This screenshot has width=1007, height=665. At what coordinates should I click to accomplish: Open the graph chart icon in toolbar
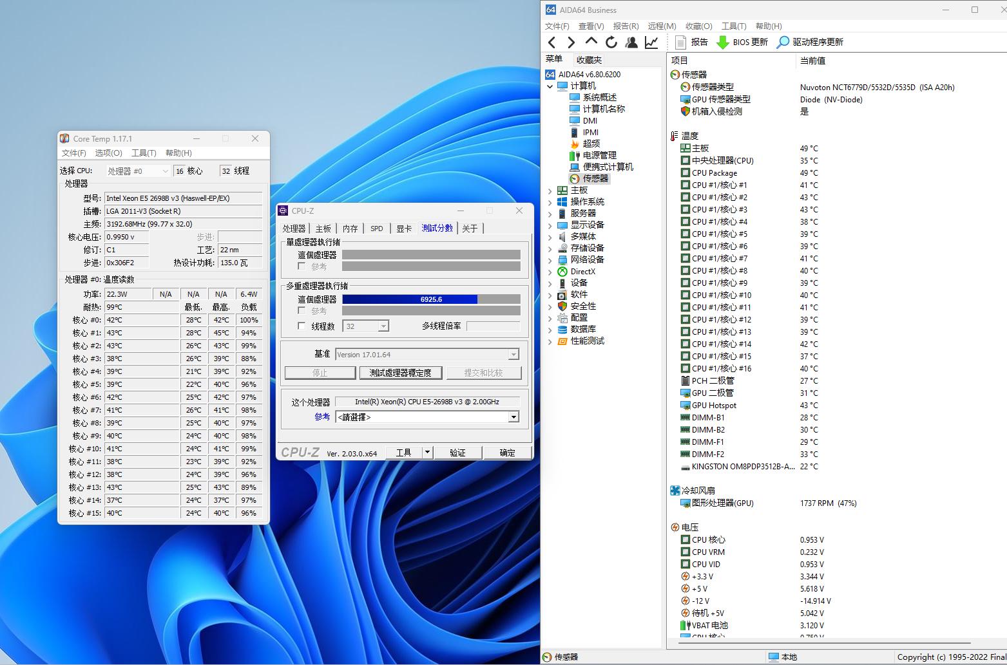[x=651, y=42]
